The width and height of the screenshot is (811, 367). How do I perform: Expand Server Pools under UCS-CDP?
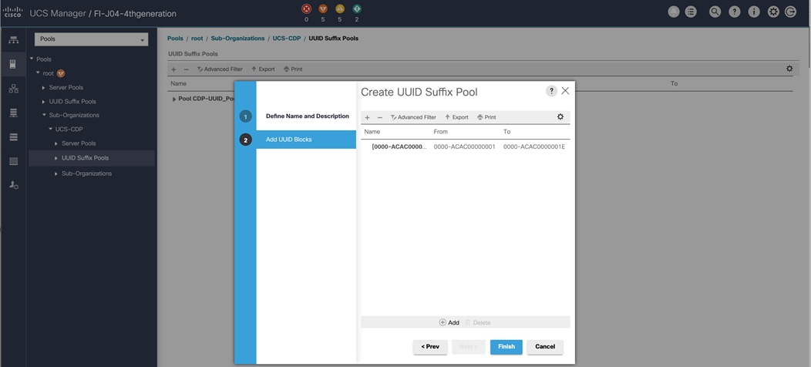[x=56, y=143]
